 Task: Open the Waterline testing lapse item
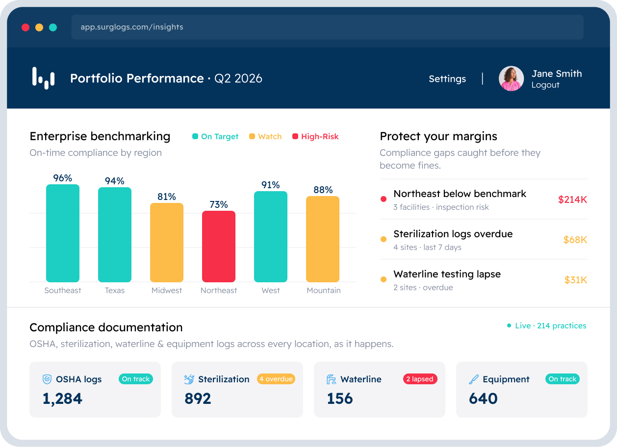pos(484,280)
